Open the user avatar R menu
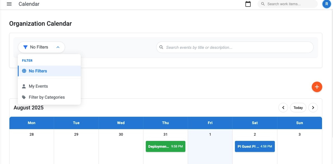This screenshot has height=164, width=333. coord(326,4)
